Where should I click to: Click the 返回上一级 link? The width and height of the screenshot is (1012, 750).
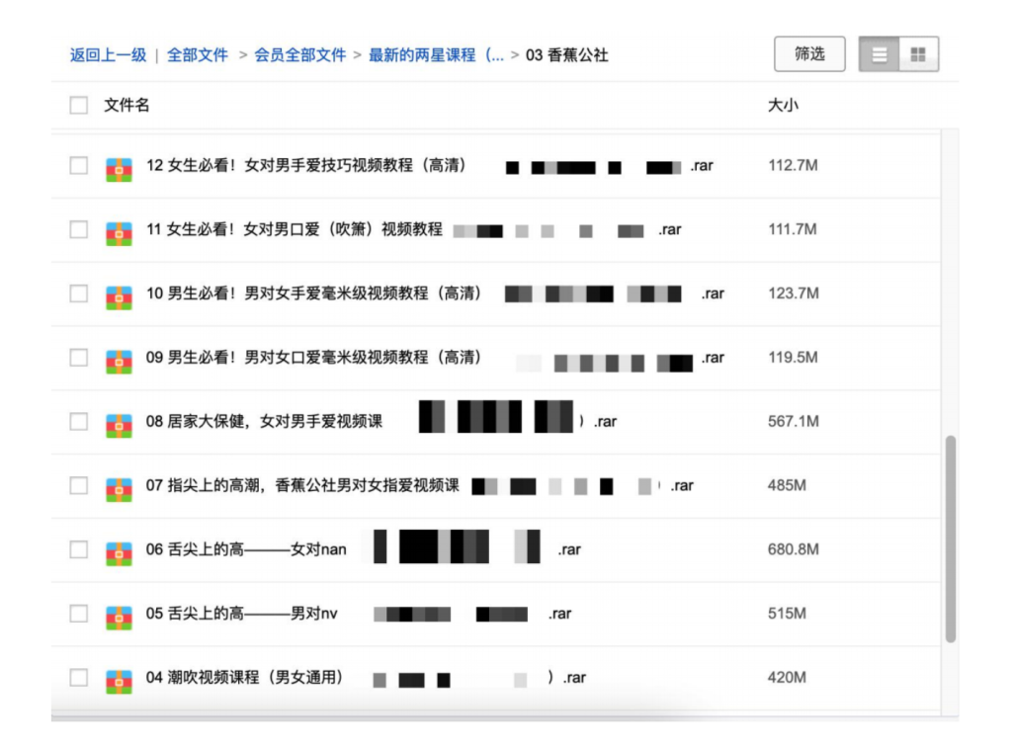pos(108,55)
